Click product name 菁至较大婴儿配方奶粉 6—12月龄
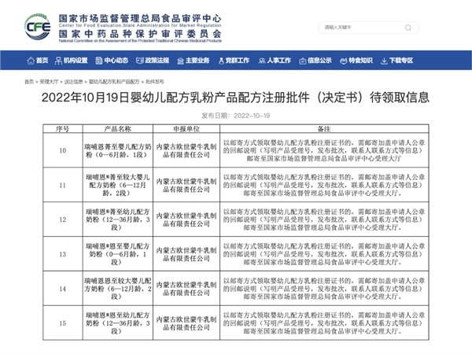 point(118,185)
